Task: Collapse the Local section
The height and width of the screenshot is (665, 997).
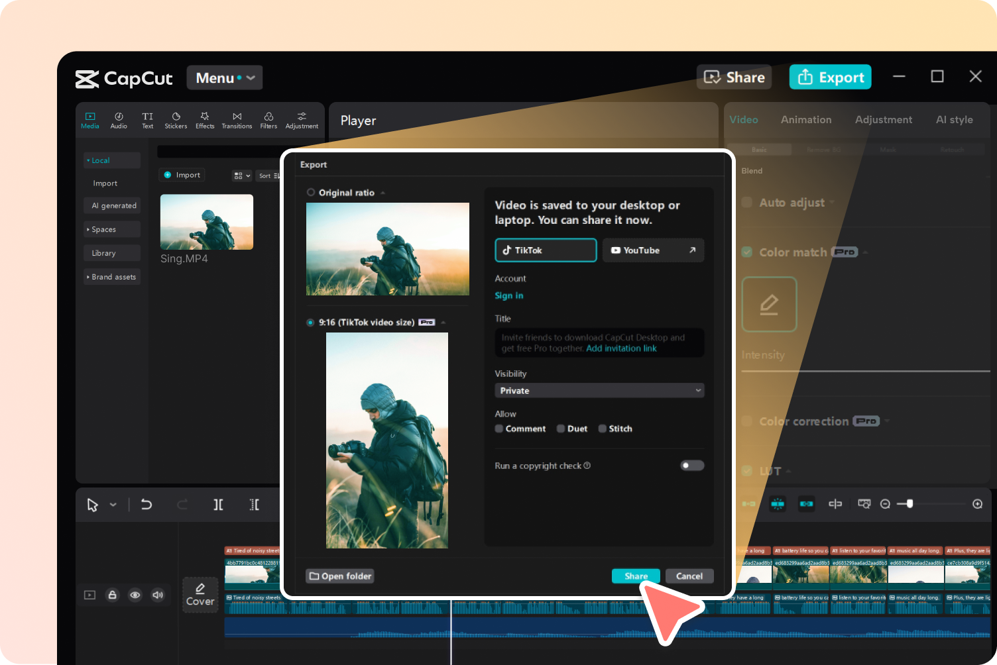Action: click(112, 160)
